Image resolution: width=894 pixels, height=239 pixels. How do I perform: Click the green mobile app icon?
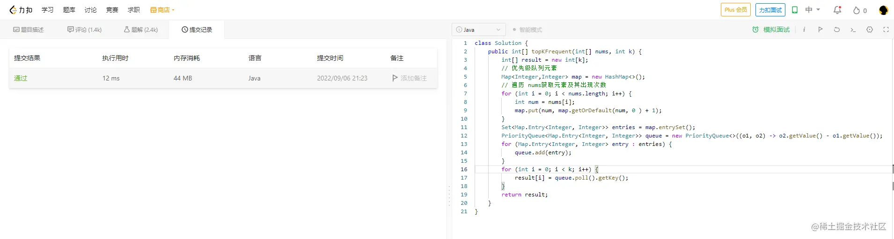point(795,10)
